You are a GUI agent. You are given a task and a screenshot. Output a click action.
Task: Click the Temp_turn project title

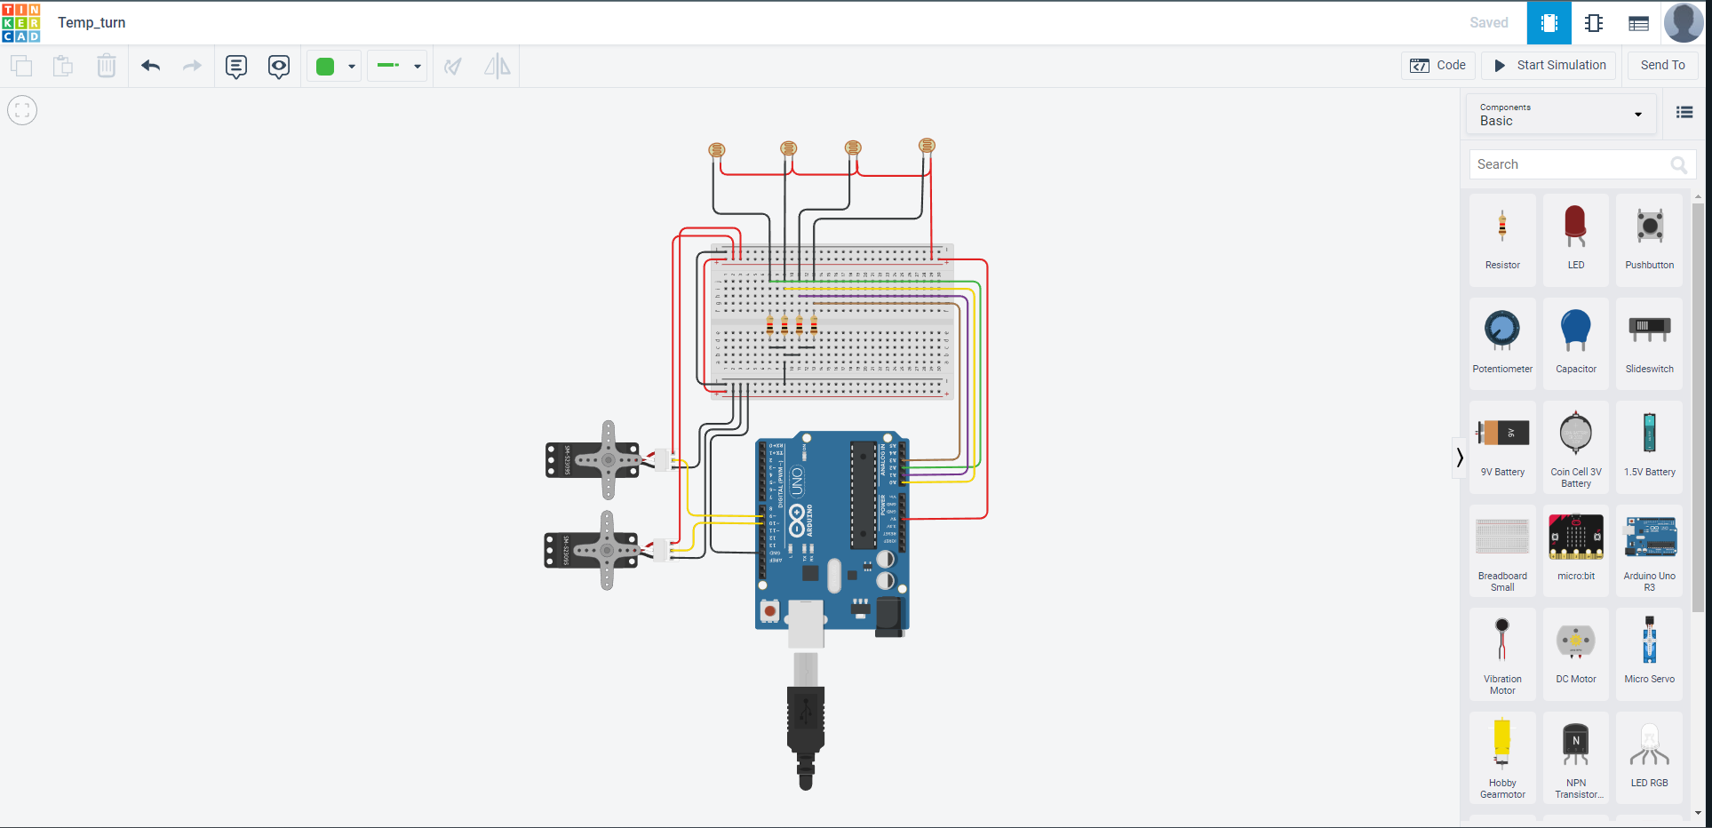pyautogui.click(x=92, y=23)
